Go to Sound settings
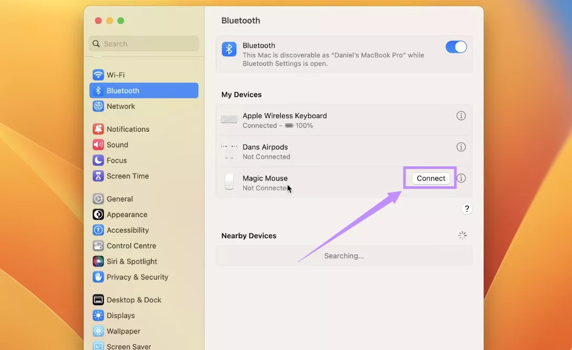 coord(117,145)
